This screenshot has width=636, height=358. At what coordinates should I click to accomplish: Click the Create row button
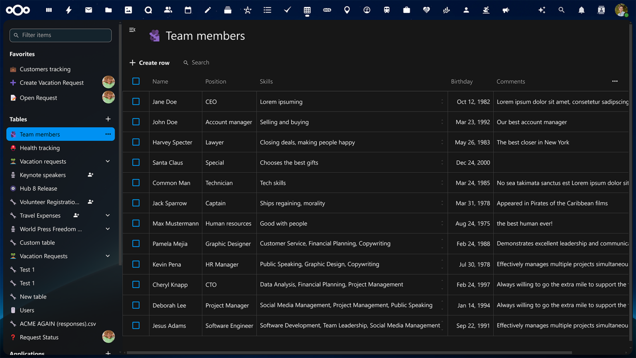149,63
